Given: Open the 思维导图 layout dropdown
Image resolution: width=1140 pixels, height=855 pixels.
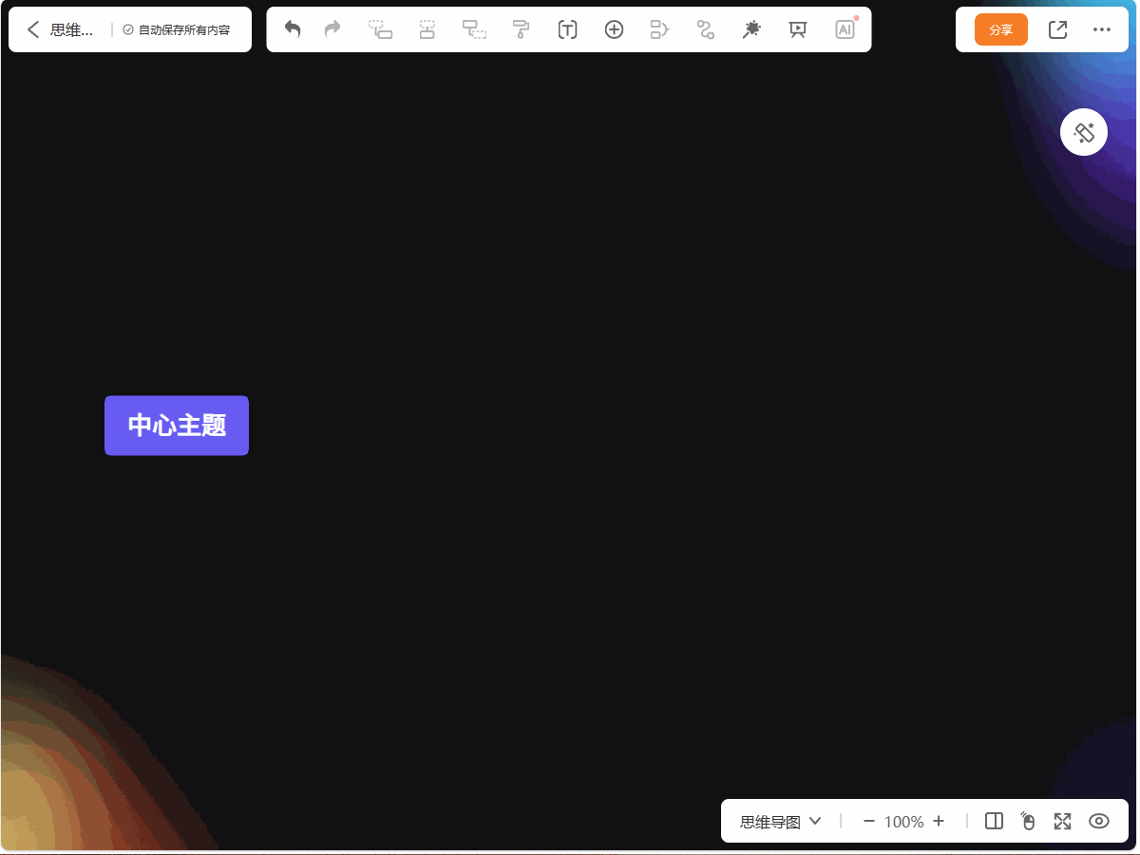Looking at the screenshot, I should coord(781,822).
